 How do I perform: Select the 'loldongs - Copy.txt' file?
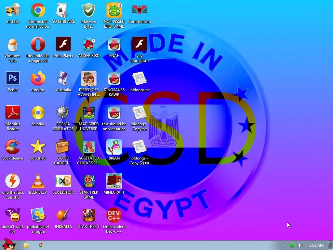pos(139,113)
